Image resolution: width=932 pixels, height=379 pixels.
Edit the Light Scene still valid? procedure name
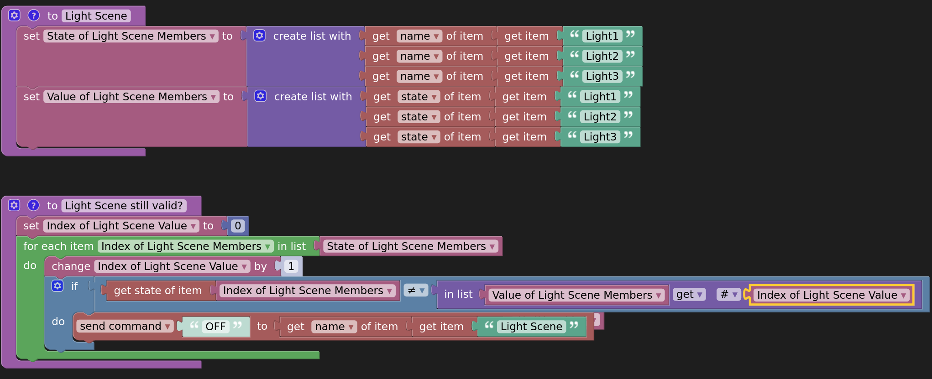click(x=124, y=206)
